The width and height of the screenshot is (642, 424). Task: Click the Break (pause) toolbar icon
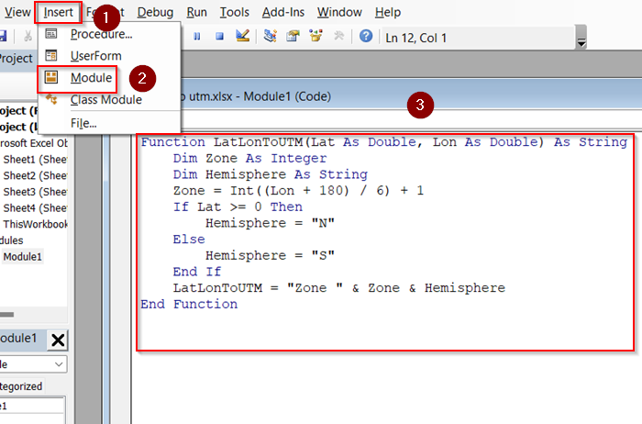197,37
